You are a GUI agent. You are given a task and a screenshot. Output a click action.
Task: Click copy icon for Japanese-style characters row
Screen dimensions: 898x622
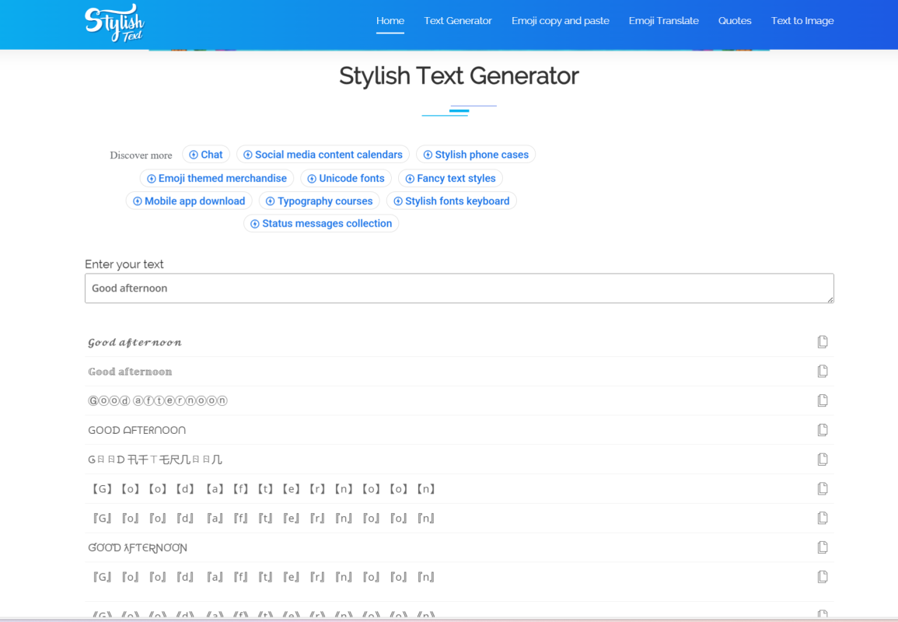pos(823,460)
